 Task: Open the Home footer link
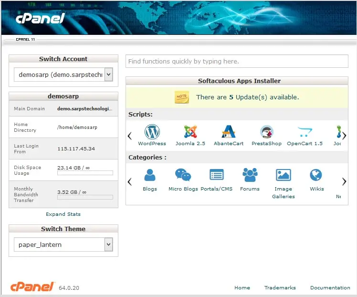tap(242, 288)
